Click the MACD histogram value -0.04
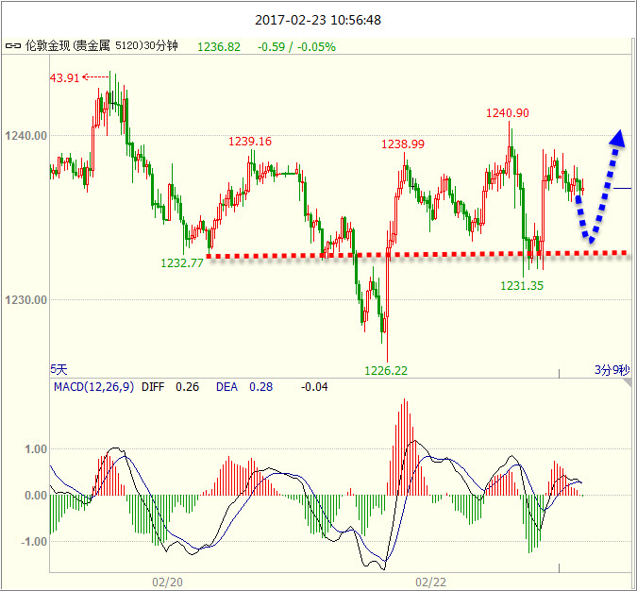Viewport: 637px width, 591px height. 314,387
